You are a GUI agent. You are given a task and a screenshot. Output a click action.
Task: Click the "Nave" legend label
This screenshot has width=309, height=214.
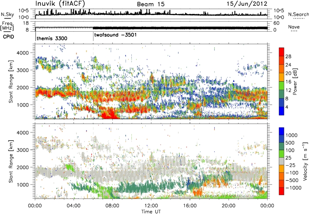294,27
